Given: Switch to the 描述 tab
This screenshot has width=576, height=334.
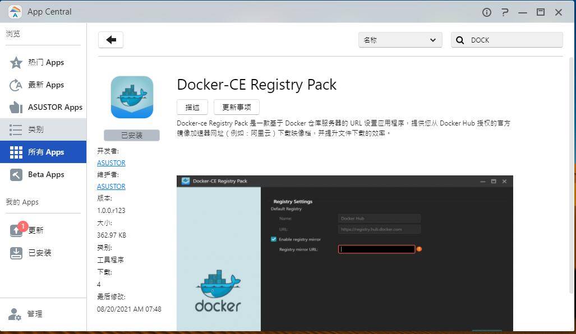Looking at the screenshot, I should coord(192,107).
